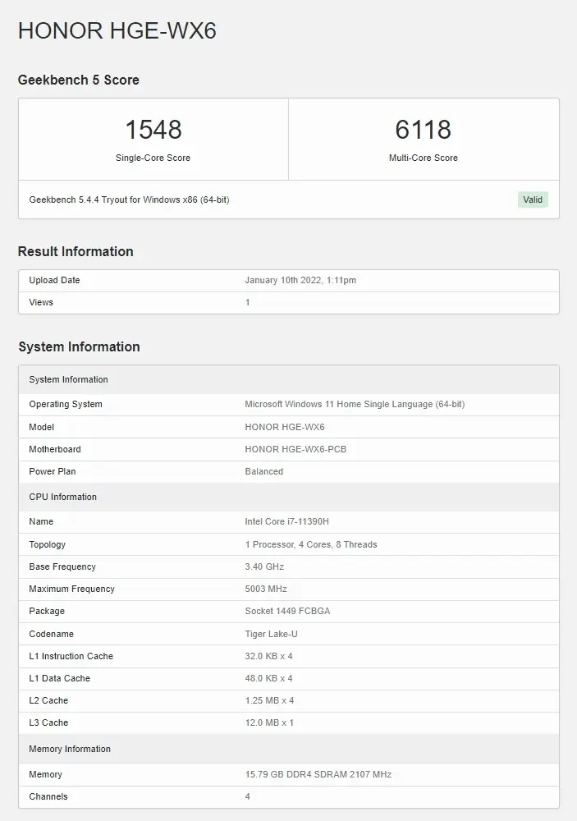Click the Base Frequency label
Screen dimensions: 577x821
click(x=62, y=566)
